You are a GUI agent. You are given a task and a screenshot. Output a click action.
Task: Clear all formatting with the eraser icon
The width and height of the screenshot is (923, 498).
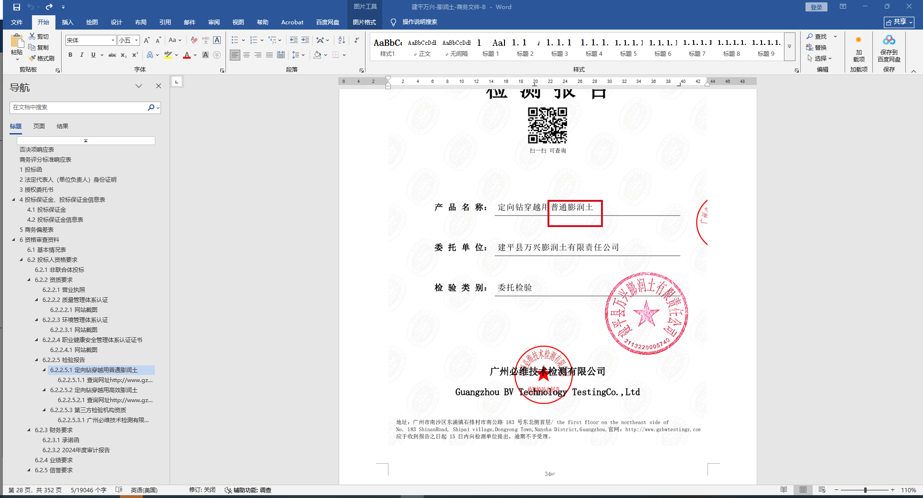coord(194,40)
